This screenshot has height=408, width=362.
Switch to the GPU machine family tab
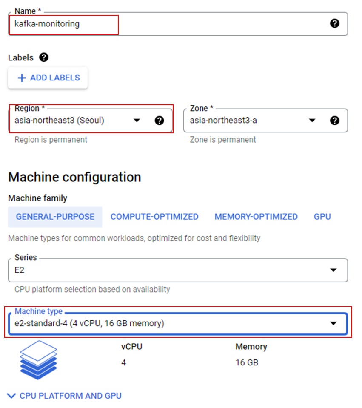pyautogui.click(x=322, y=217)
